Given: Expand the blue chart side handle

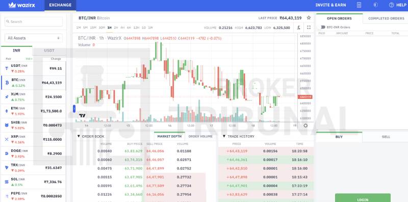Looking at the screenshot, I should pyautogui.click(x=74, y=109).
